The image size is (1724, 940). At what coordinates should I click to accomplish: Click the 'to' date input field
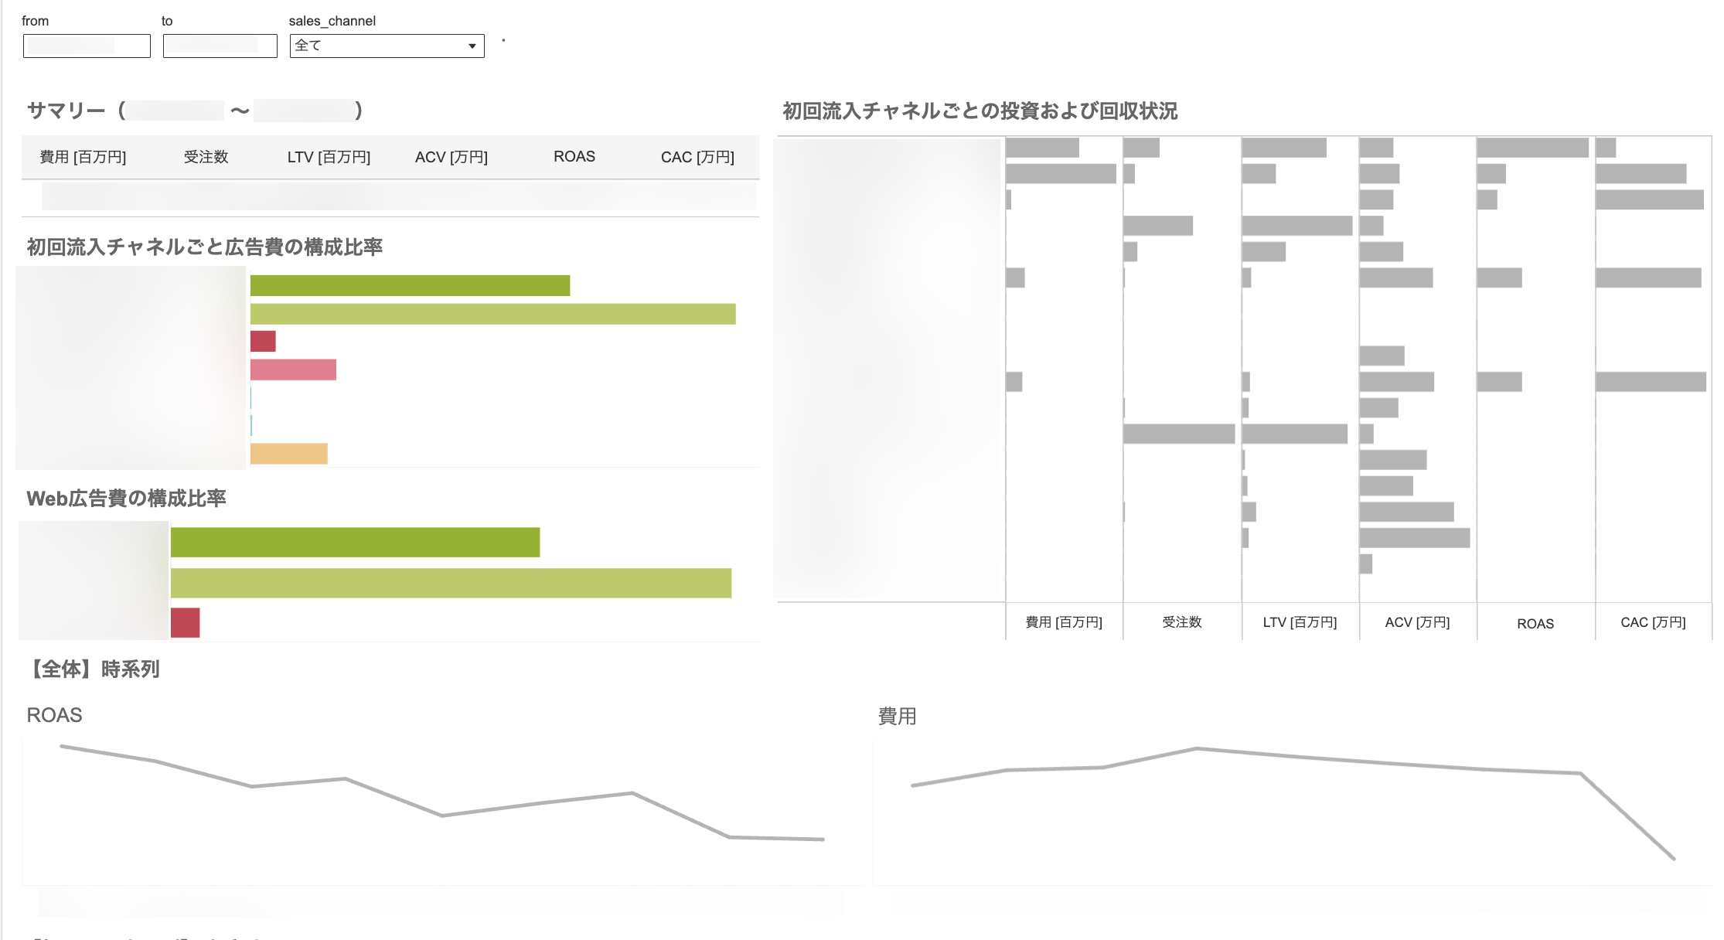click(x=220, y=46)
